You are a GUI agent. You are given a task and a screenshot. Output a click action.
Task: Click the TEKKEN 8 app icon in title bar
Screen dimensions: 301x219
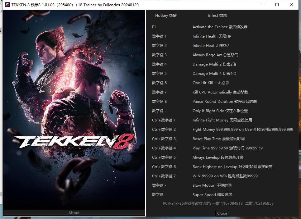click(7, 5)
